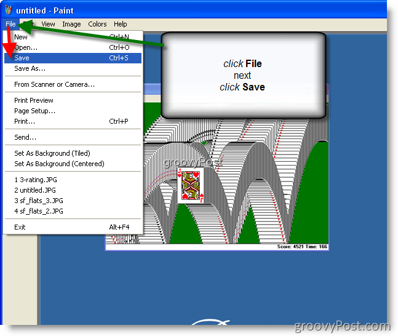Select From Scanner or Camera...
398x336 pixels.
[73, 84]
